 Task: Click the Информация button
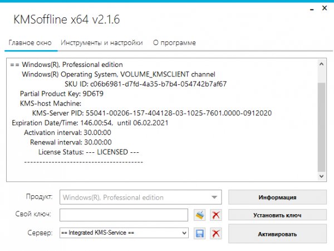pos(277,197)
